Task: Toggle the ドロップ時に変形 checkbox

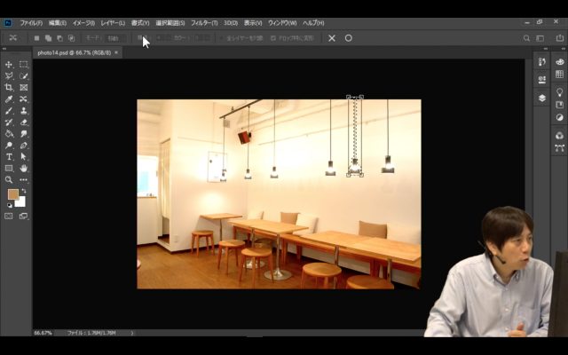Action: [273, 38]
